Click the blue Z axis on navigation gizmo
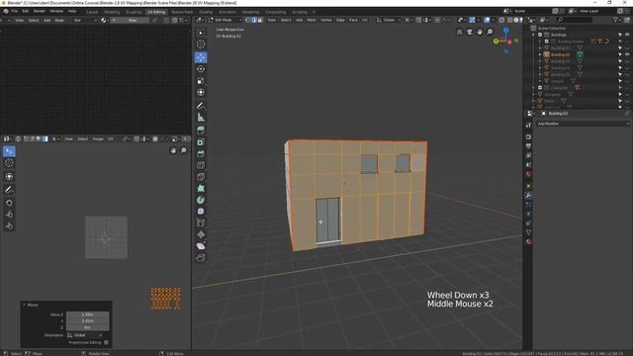 (505, 31)
